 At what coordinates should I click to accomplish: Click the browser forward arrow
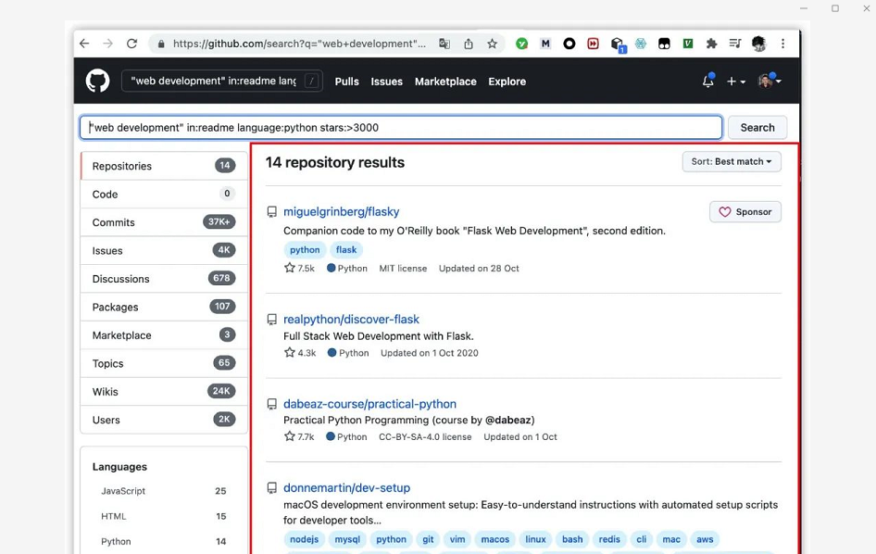[x=107, y=44]
